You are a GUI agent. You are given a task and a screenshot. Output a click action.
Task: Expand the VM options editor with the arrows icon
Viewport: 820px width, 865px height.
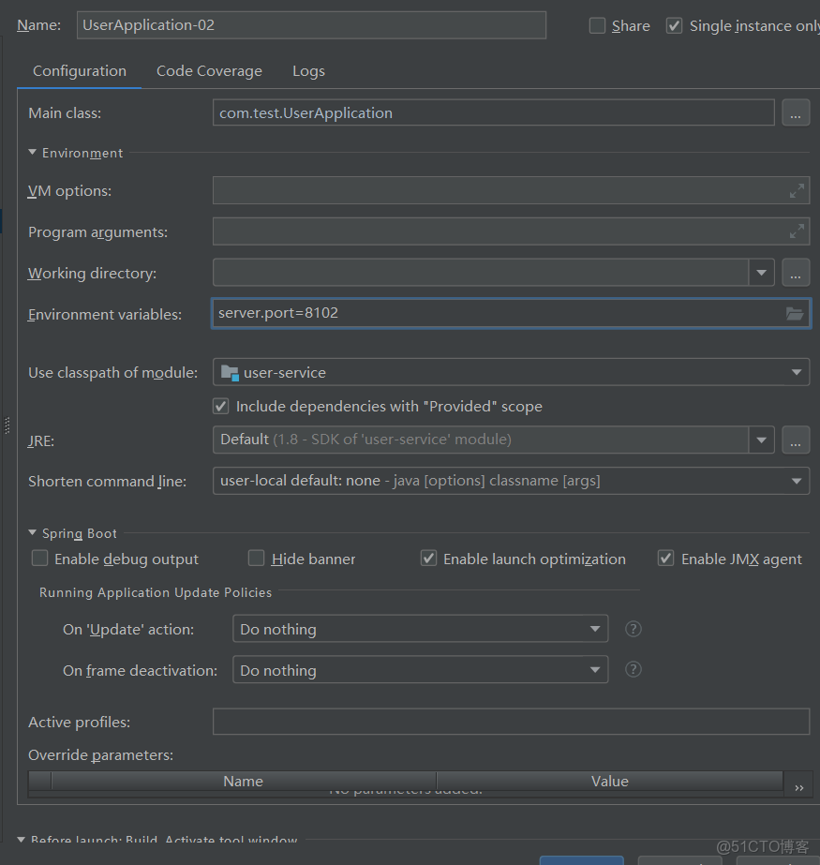[x=797, y=190]
